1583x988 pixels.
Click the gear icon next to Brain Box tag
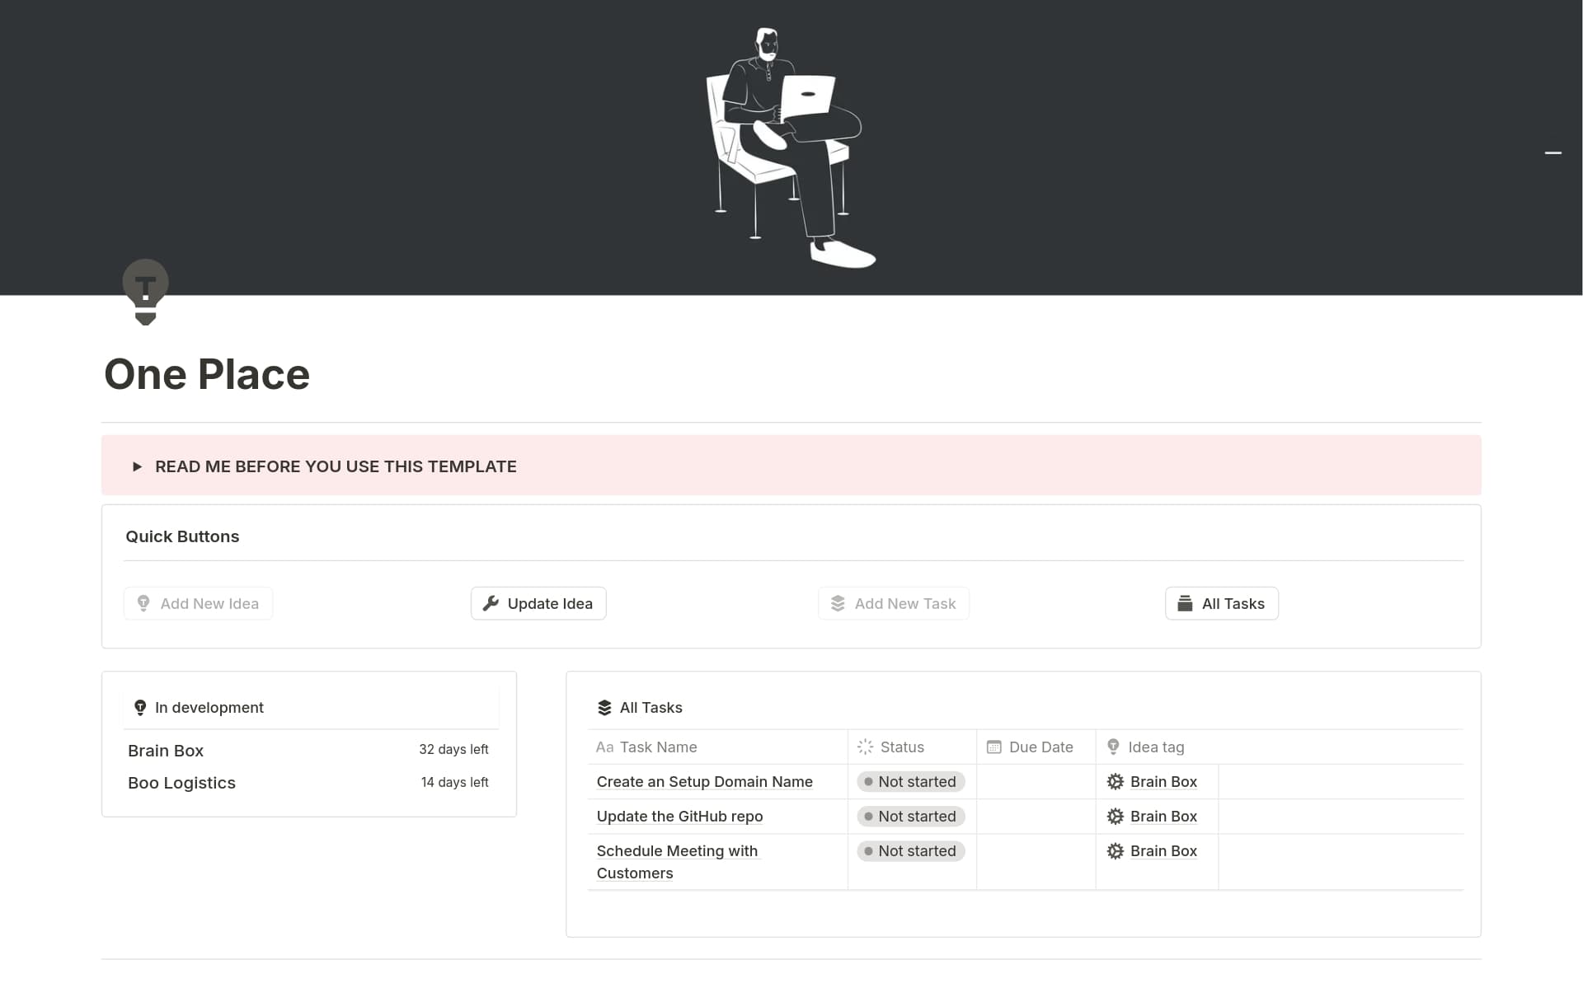click(x=1115, y=781)
